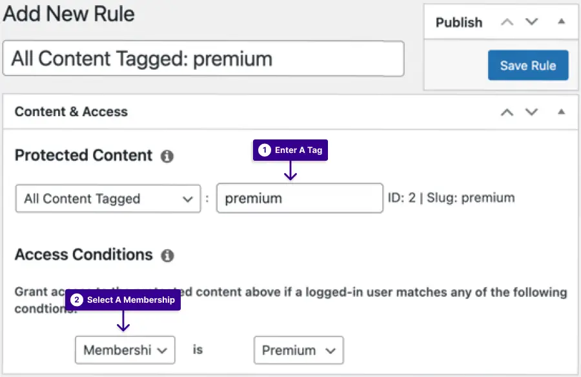Open the Membership condition type dropdown
Image resolution: width=581 pixels, height=377 pixels.
coord(125,350)
